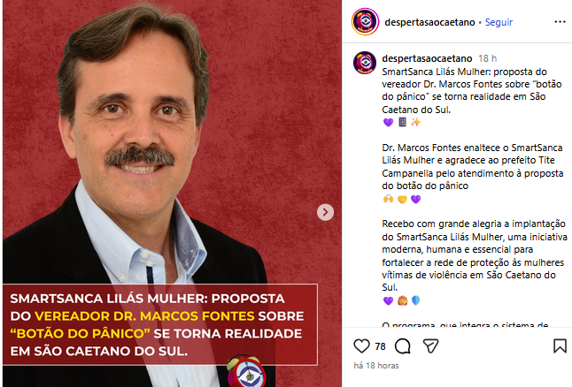Select the 18 h caption time label

(x=487, y=58)
